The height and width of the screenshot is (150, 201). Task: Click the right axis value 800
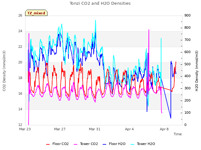click(x=187, y=28)
